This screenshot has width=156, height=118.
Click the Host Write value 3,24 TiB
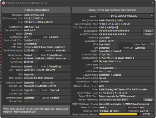(x=144, y=111)
